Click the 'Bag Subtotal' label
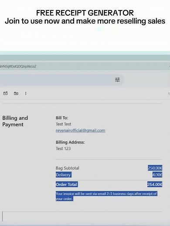170x226 pixels. tap(68, 168)
